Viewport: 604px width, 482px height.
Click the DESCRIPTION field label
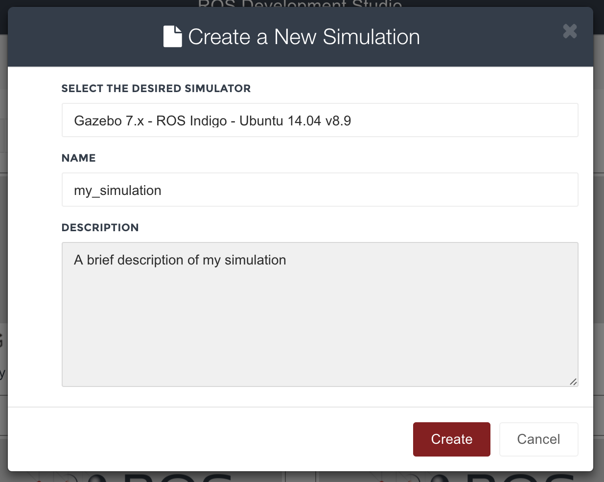100,228
